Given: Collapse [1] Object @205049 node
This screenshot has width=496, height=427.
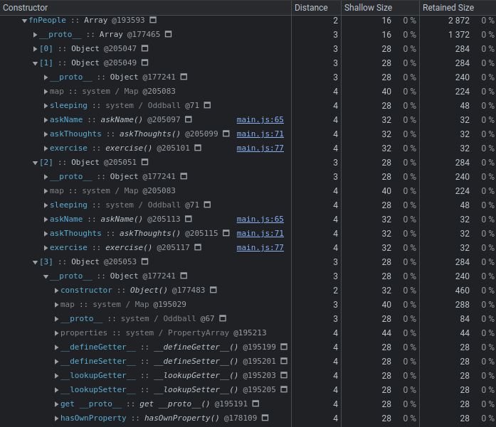Looking at the screenshot, I should (35, 63).
